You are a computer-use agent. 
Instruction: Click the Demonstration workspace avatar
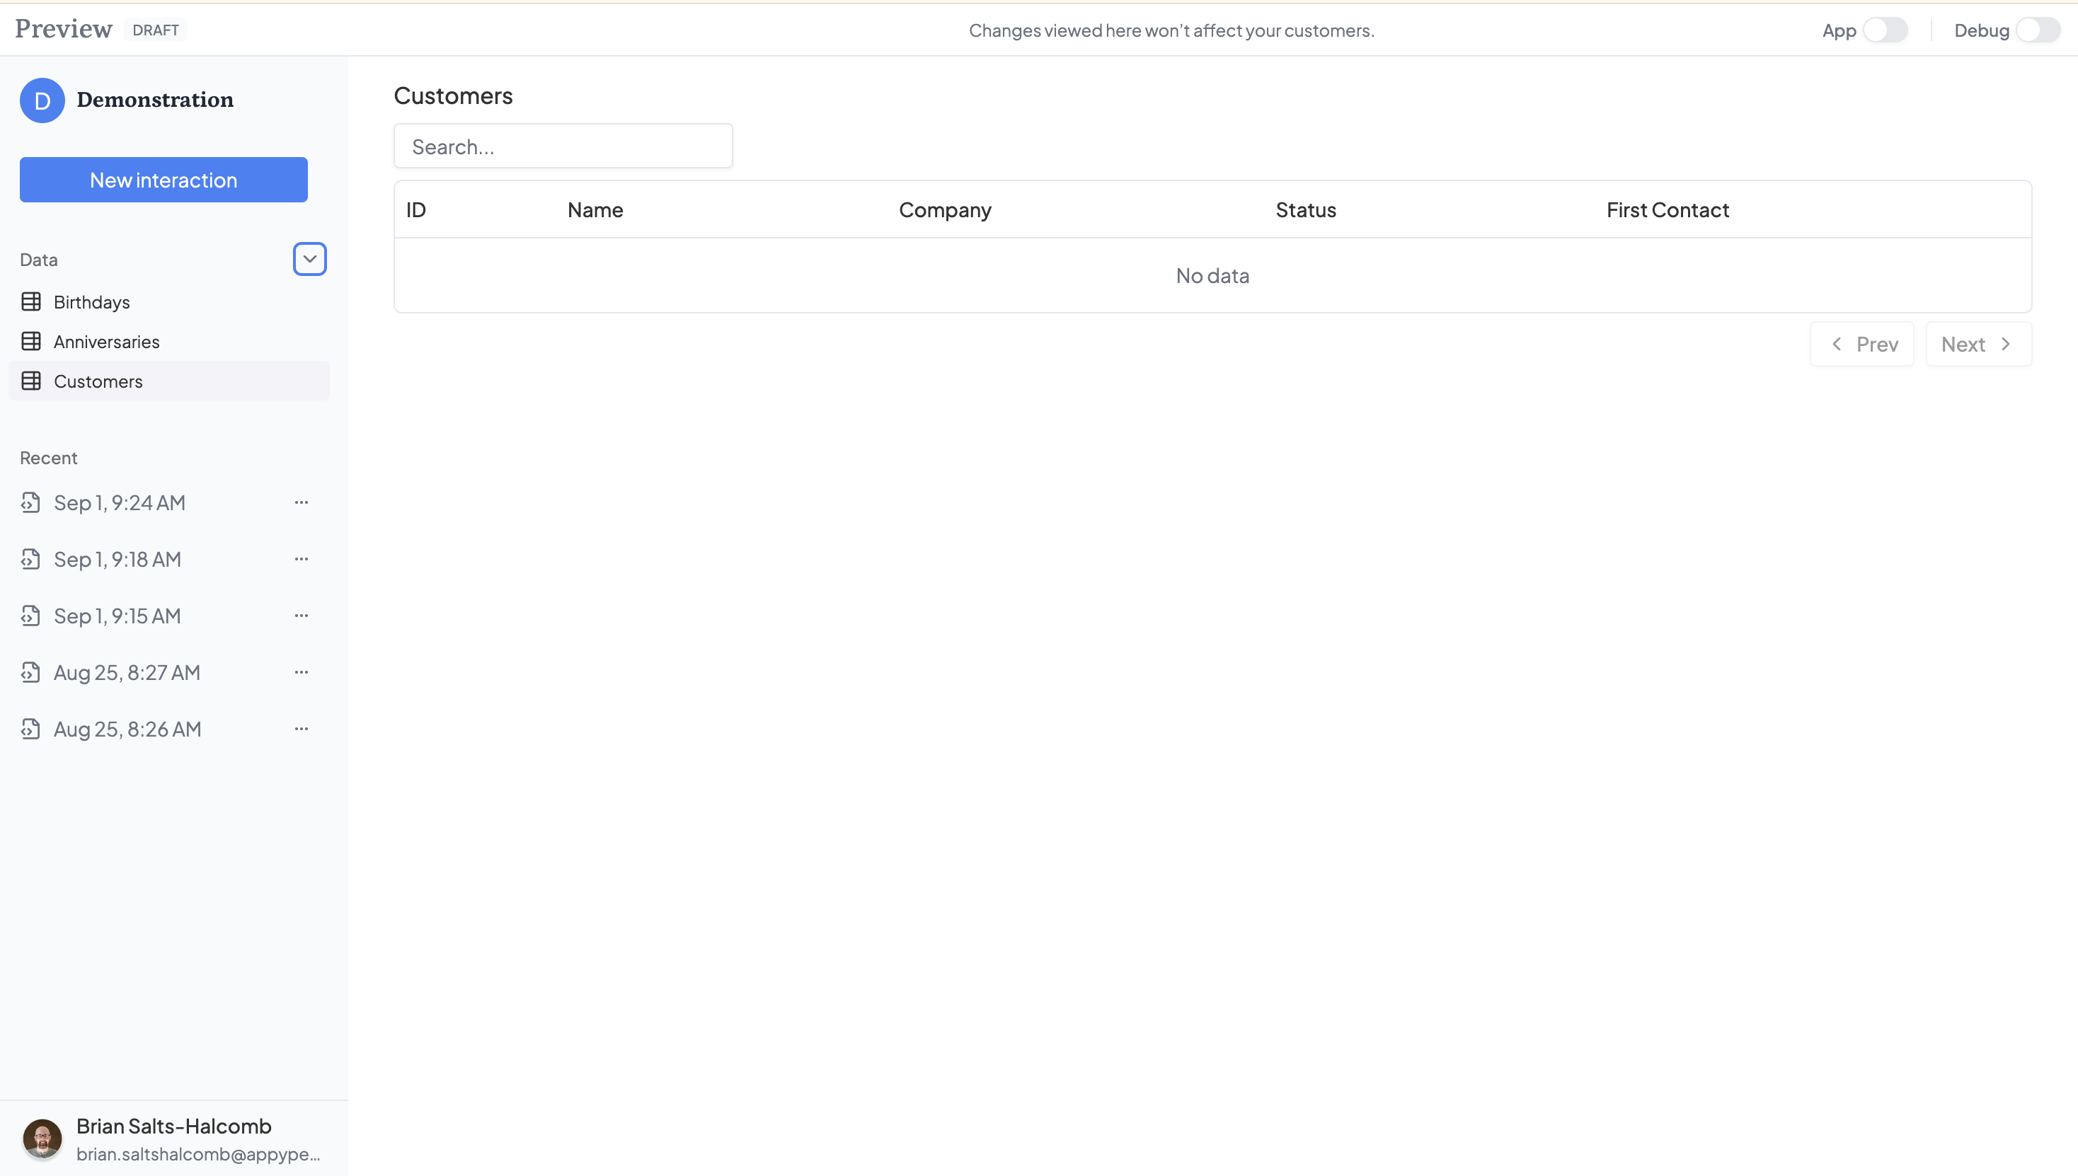[x=42, y=100]
